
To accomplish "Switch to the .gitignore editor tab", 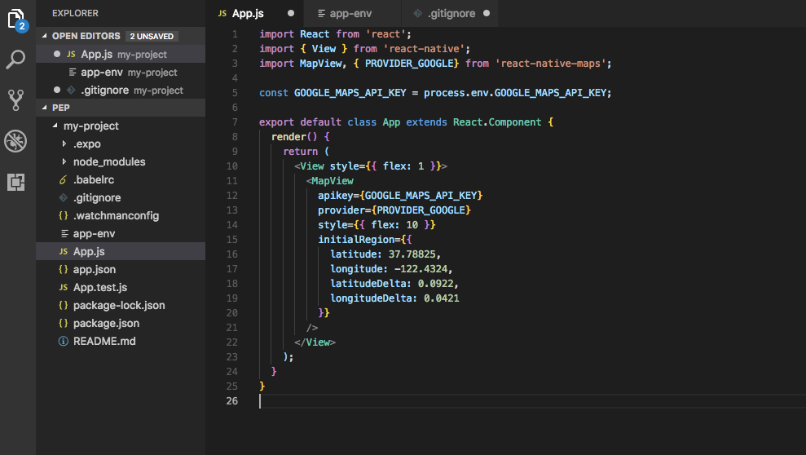I will pos(449,13).
